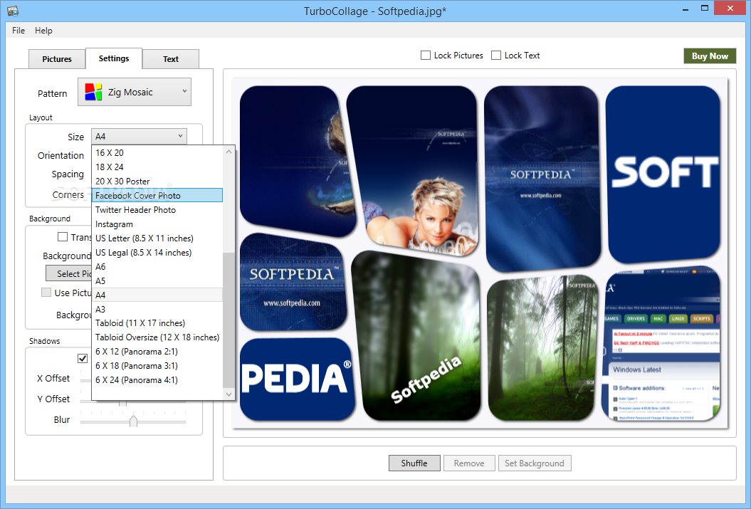Select Tabloid (11 X 17 inches)

157,323
